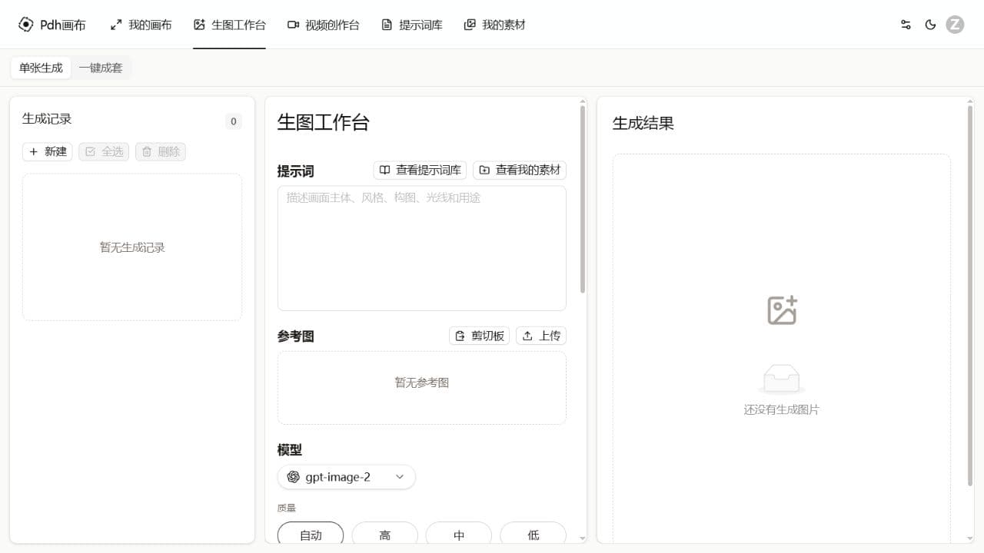The height and width of the screenshot is (553, 984).
Task: Click the book icon on 查看提示词库
Action: coord(385,170)
